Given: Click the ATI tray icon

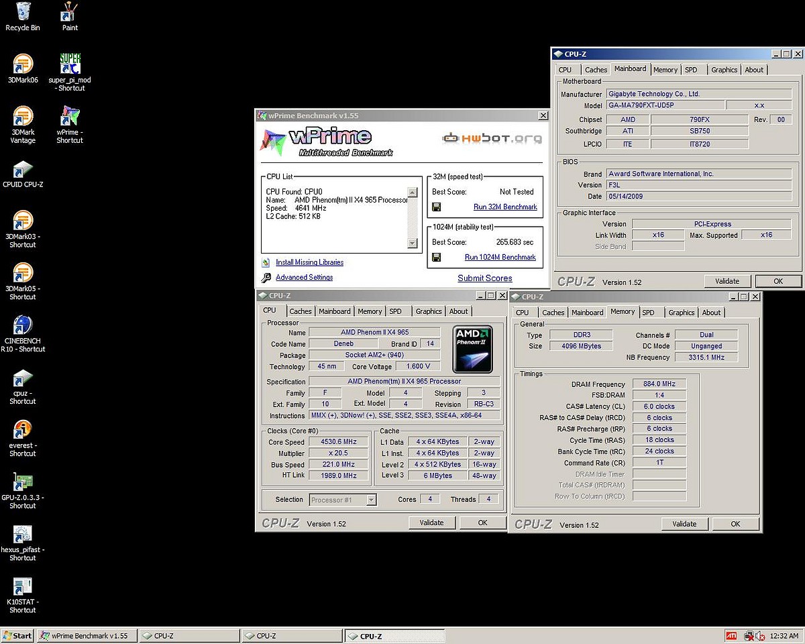Looking at the screenshot, I should 732,635.
